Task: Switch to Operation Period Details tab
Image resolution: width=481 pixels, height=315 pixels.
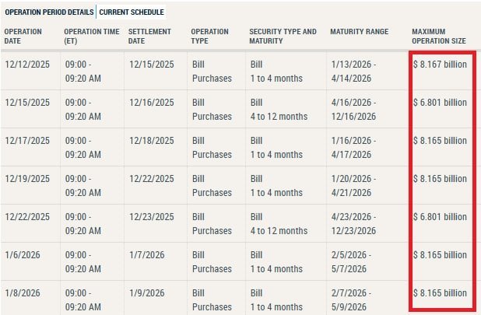Action: (x=49, y=12)
